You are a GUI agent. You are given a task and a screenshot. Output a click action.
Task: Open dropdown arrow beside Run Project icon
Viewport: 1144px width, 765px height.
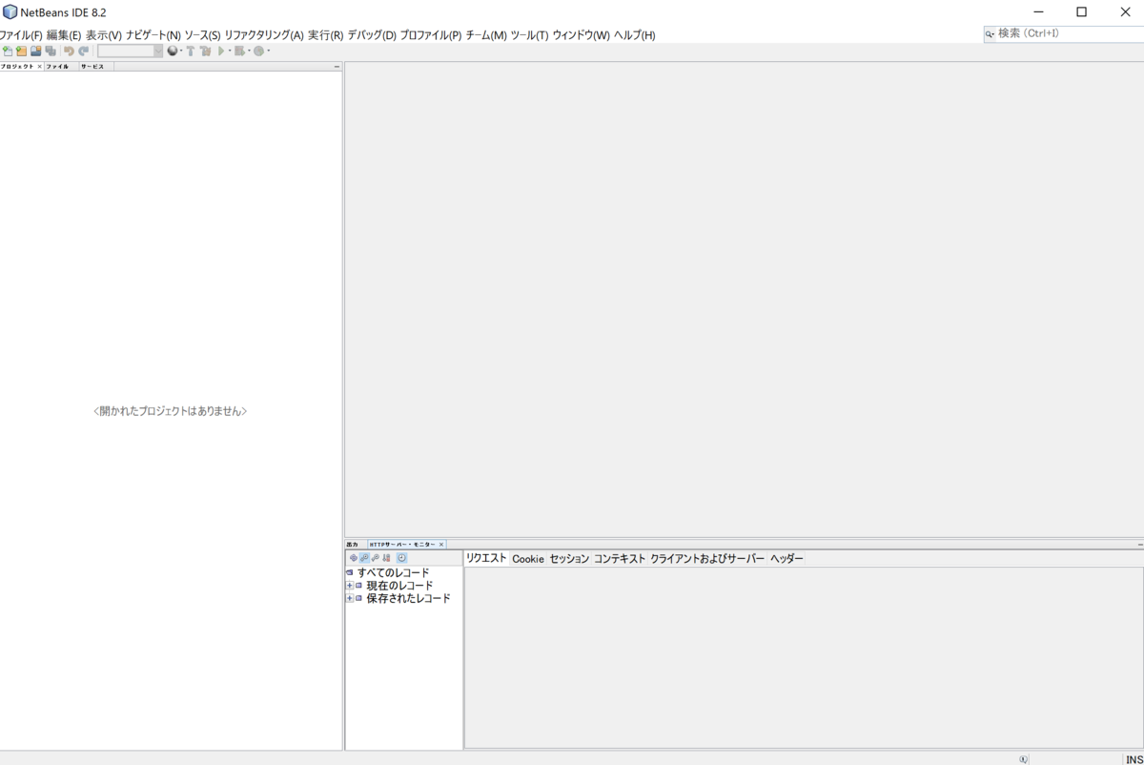point(230,52)
